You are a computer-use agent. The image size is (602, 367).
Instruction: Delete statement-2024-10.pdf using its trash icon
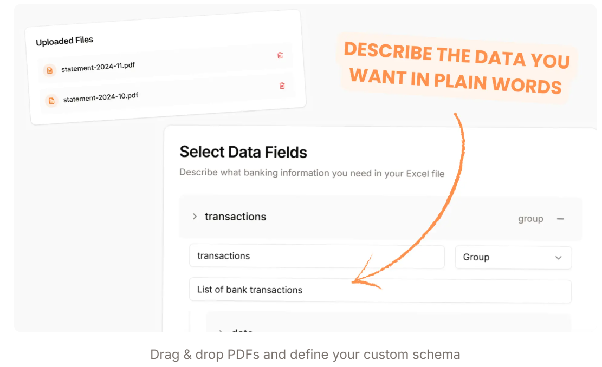[282, 86]
